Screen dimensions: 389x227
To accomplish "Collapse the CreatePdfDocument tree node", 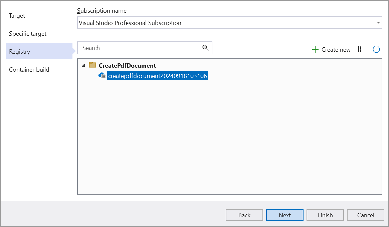I will point(83,65).
